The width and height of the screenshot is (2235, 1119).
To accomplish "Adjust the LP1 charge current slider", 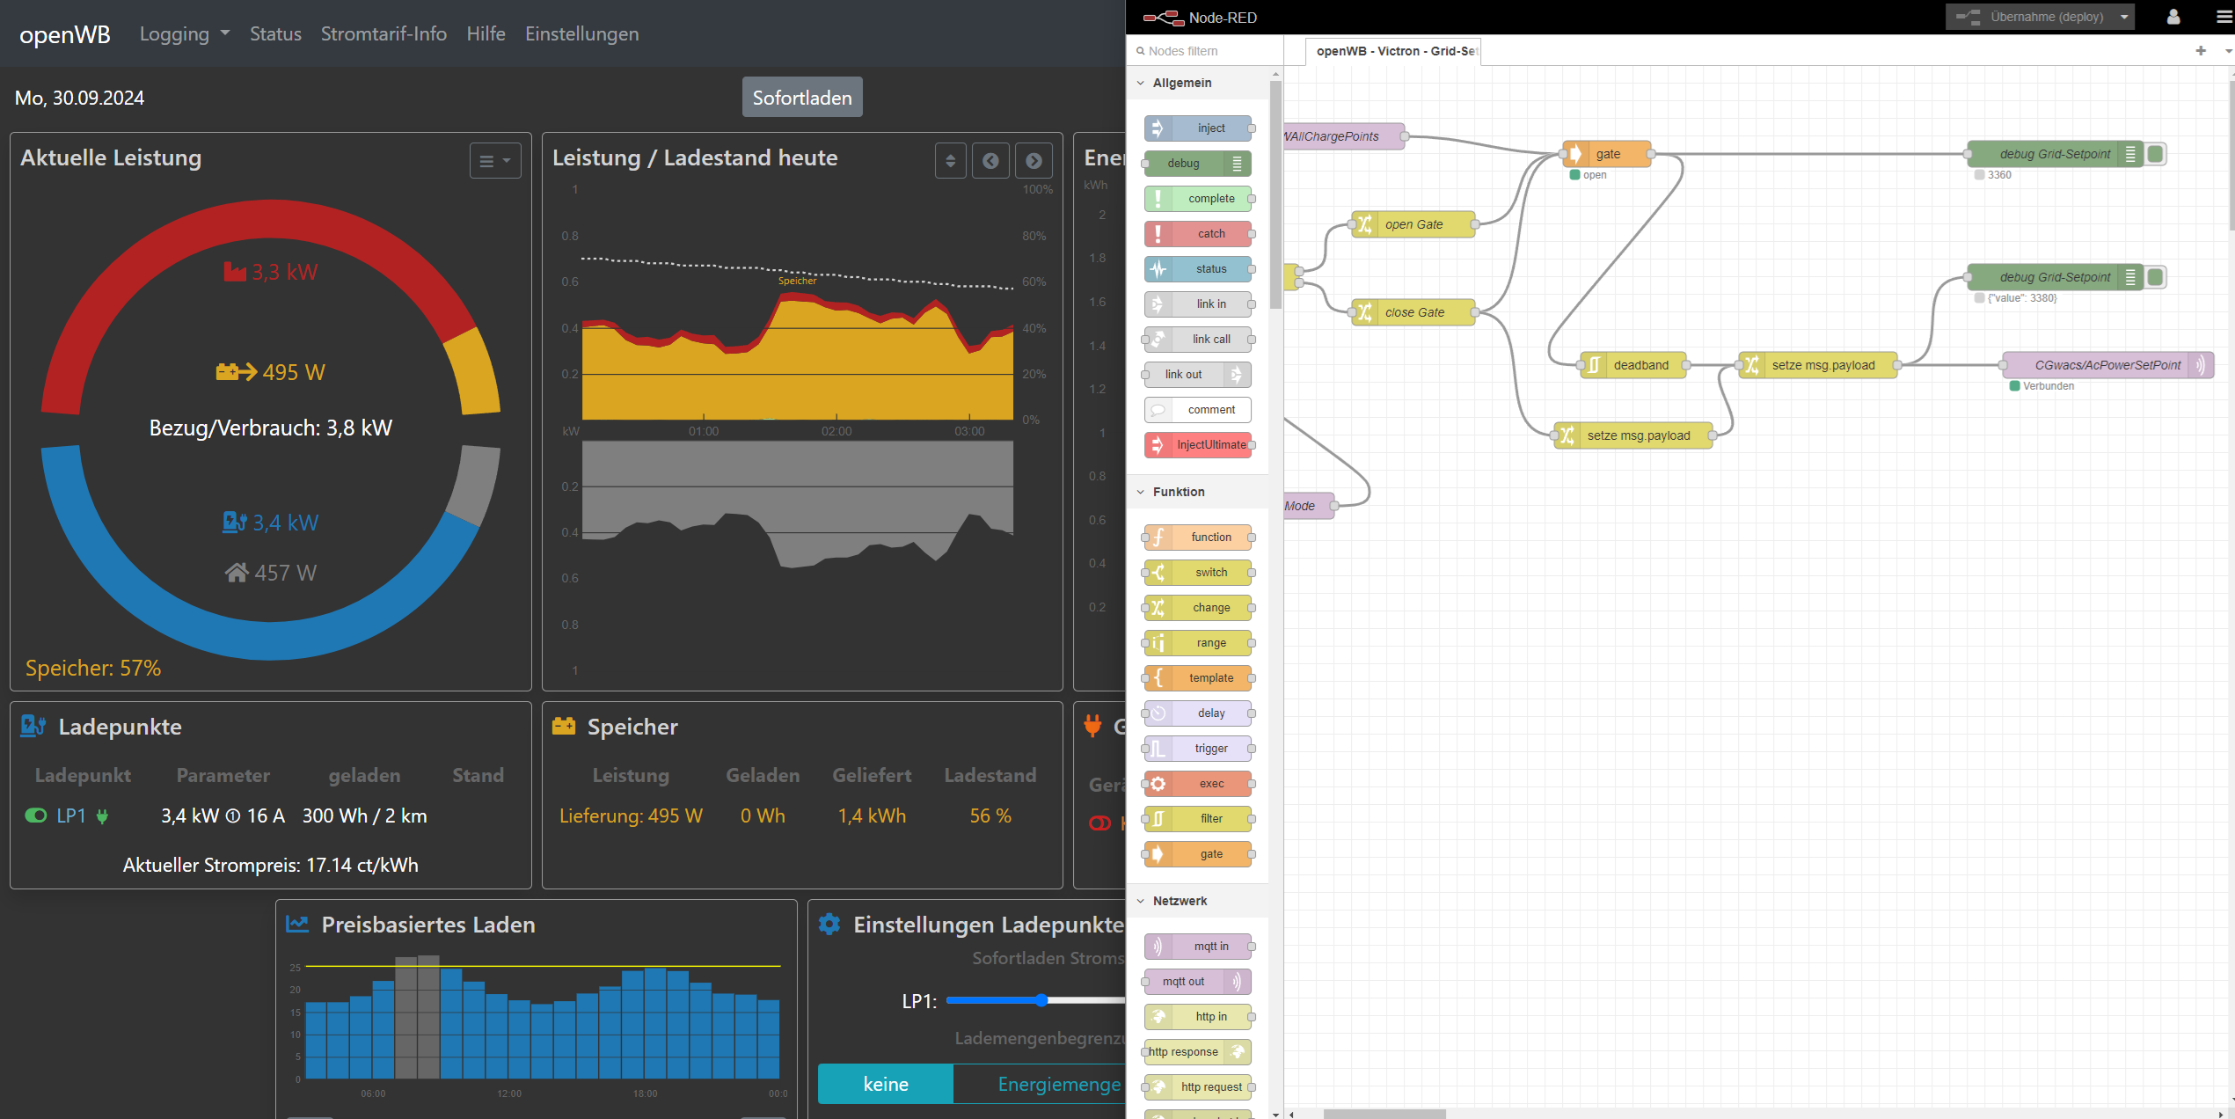I will click(1041, 1000).
